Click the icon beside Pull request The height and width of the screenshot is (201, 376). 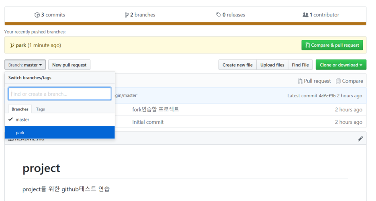[x=300, y=81]
